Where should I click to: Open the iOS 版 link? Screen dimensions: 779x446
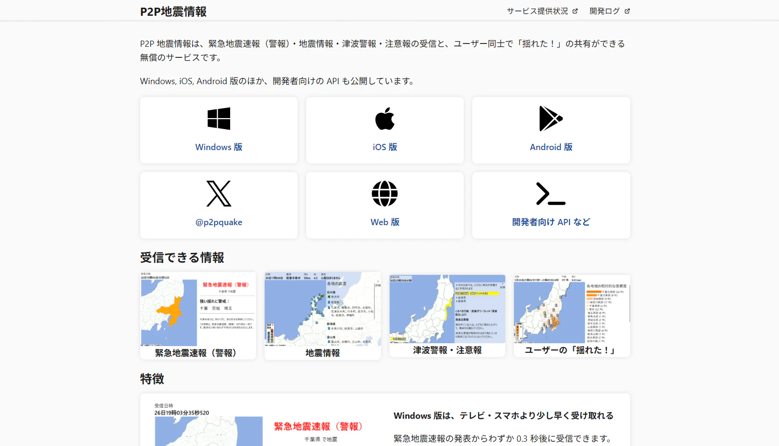[x=385, y=147]
